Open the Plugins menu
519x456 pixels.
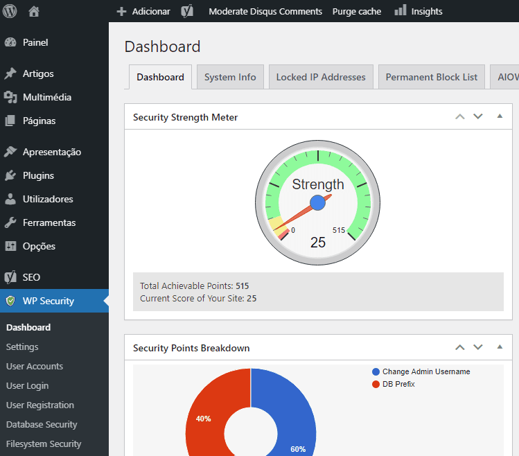[38, 175]
